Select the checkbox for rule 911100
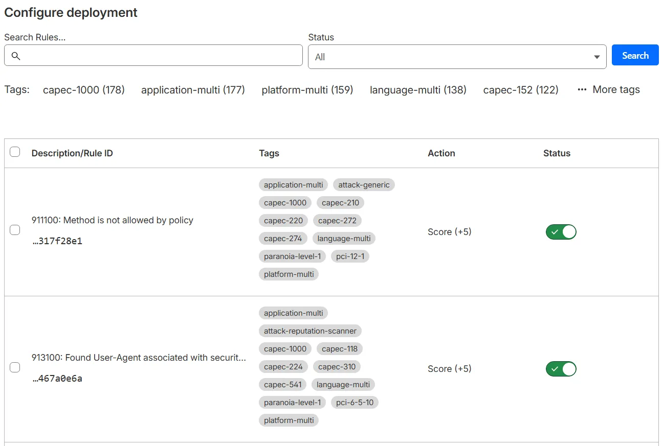The image size is (663, 446). [15, 230]
